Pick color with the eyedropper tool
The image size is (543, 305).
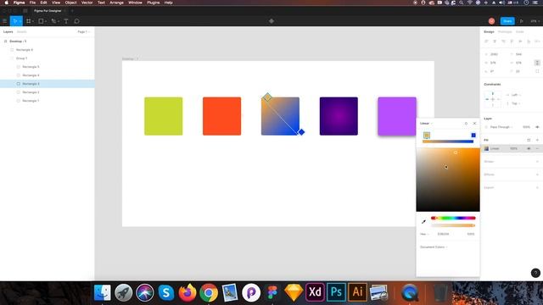point(423,222)
